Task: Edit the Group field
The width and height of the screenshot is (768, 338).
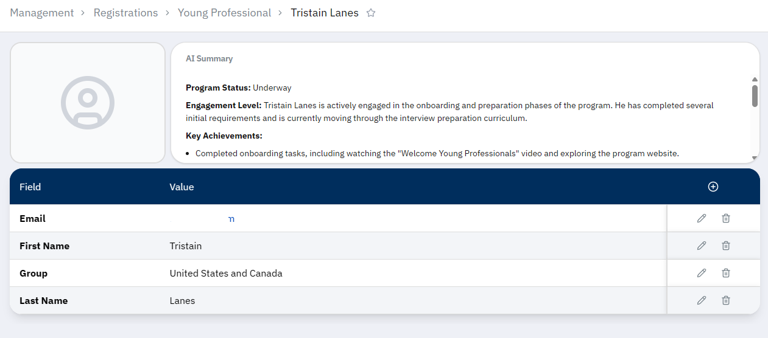Action: (702, 273)
